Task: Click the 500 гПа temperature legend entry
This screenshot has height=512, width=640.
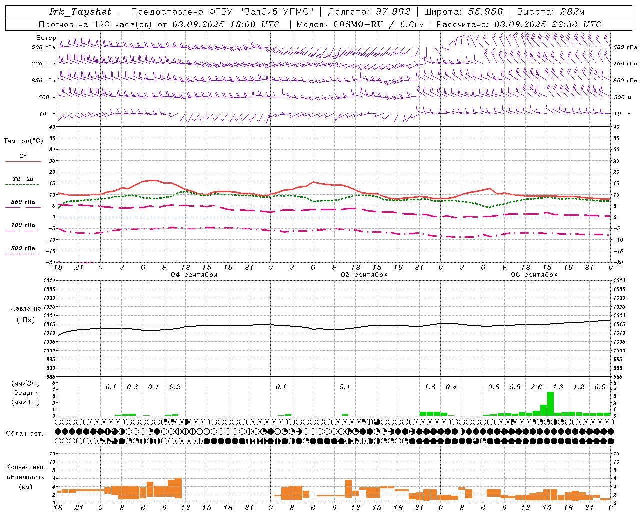Action: (23, 248)
